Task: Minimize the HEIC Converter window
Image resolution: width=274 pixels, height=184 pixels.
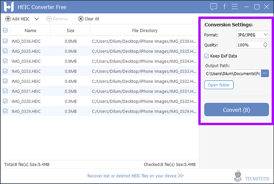Action: coord(246,7)
